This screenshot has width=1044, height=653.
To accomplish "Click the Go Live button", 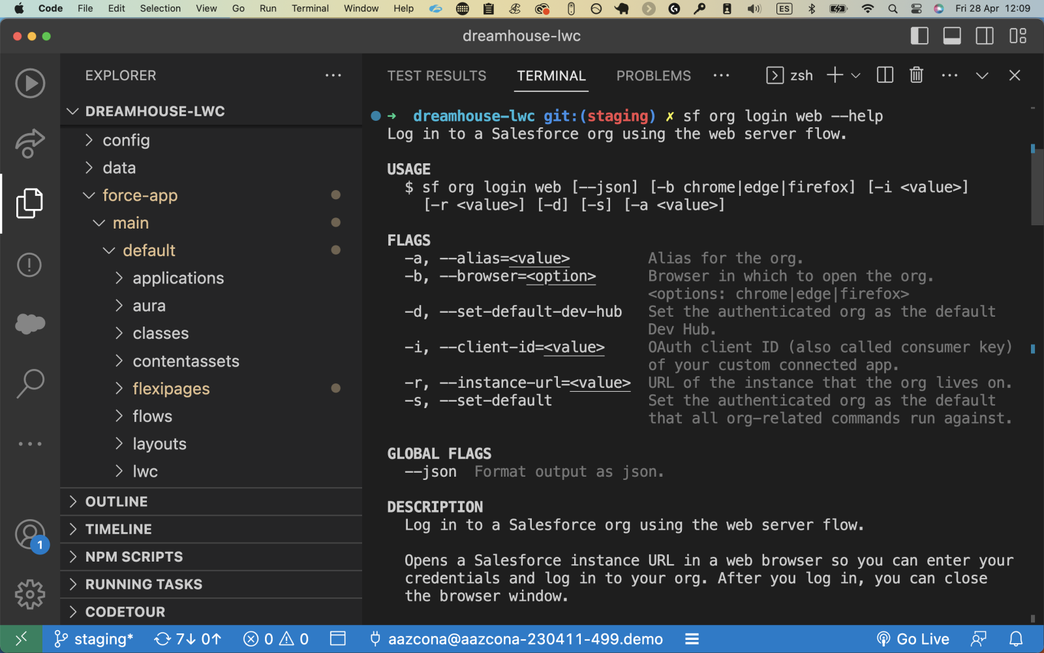I will click(x=912, y=639).
